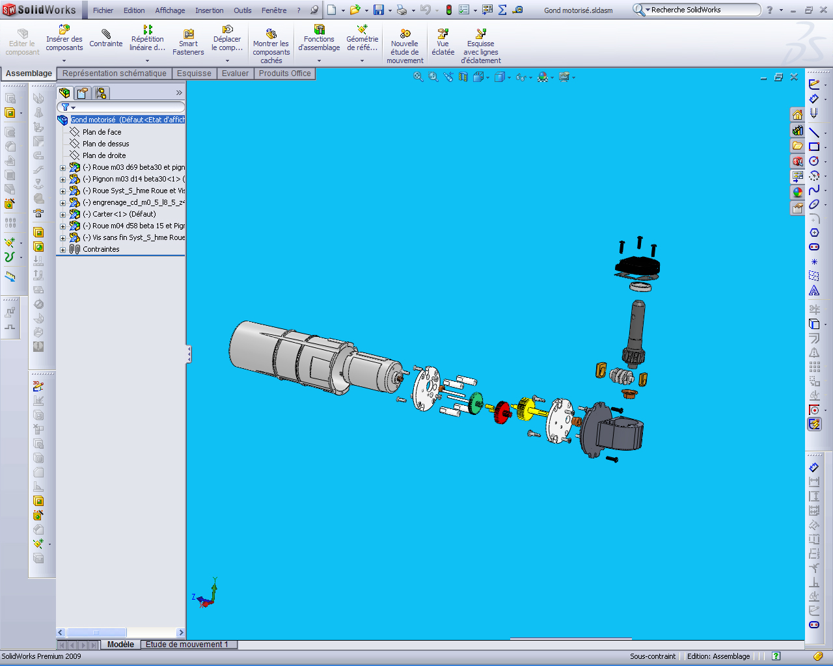Open the Design Library task pane tab
The width and height of the screenshot is (833, 666).
[x=797, y=130]
